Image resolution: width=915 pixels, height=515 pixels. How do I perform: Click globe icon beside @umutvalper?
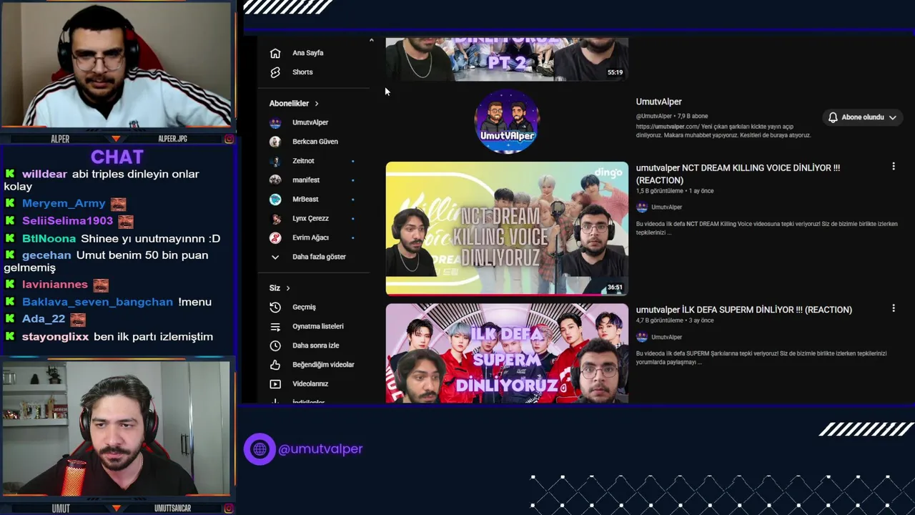(259, 449)
